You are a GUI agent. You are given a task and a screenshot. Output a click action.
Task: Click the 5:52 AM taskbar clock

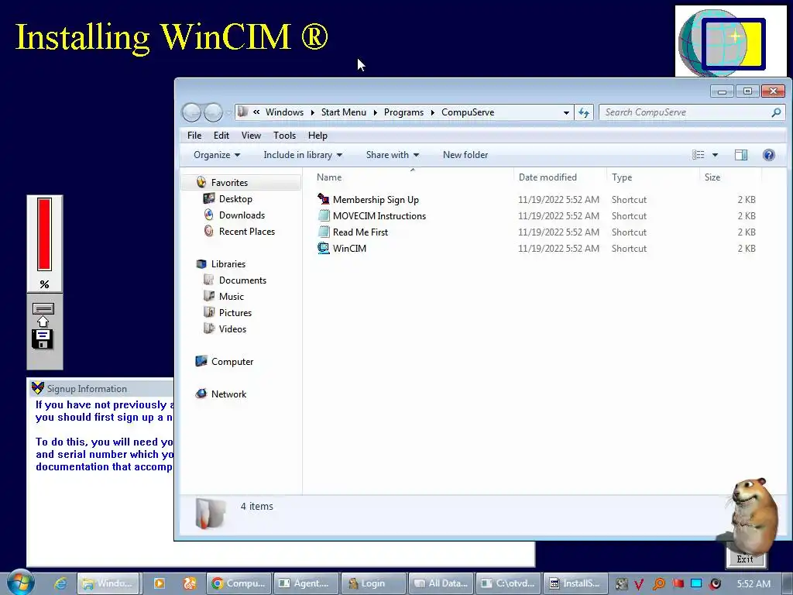coord(754,583)
